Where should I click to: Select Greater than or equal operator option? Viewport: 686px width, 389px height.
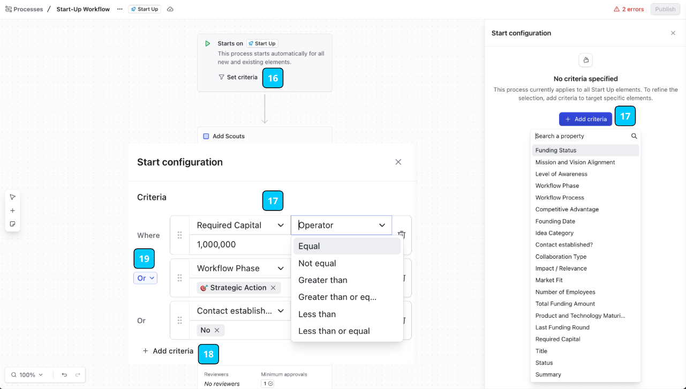(347, 297)
